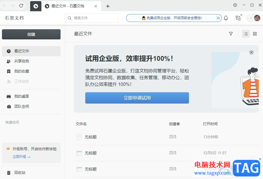
Task: Go back using the back arrow
Action: click(4, 6)
